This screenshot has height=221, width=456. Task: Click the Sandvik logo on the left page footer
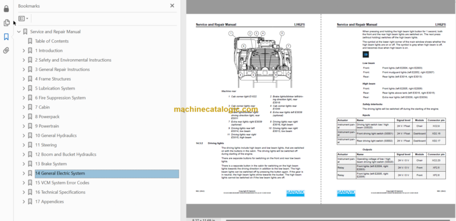coord(296,193)
